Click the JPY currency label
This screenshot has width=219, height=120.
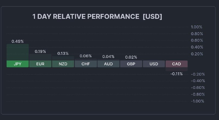tap(18, 64)
